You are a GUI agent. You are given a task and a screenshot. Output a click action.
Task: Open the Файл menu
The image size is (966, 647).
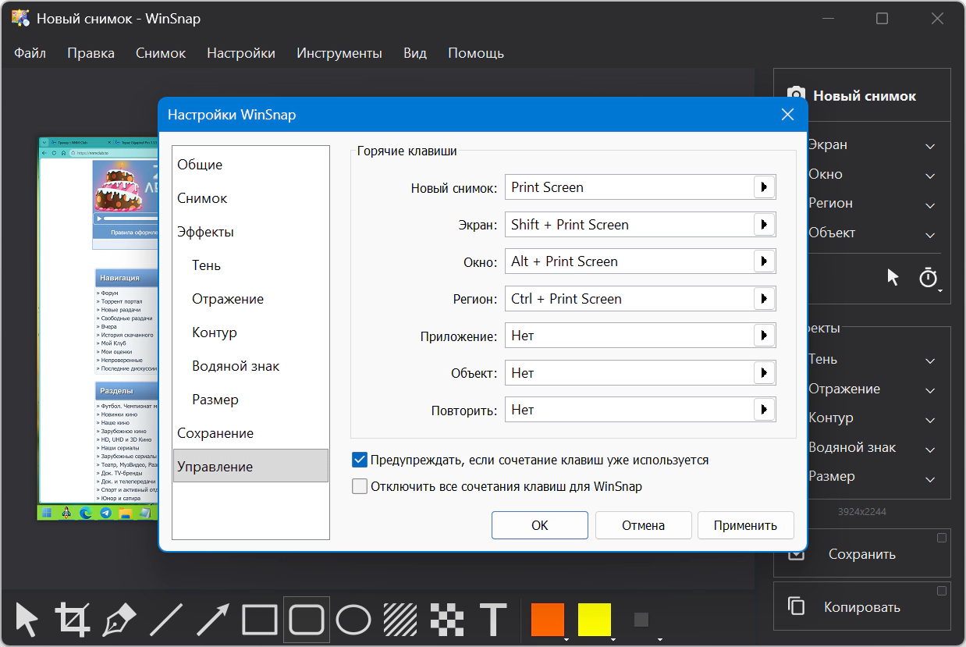point(30,53)
